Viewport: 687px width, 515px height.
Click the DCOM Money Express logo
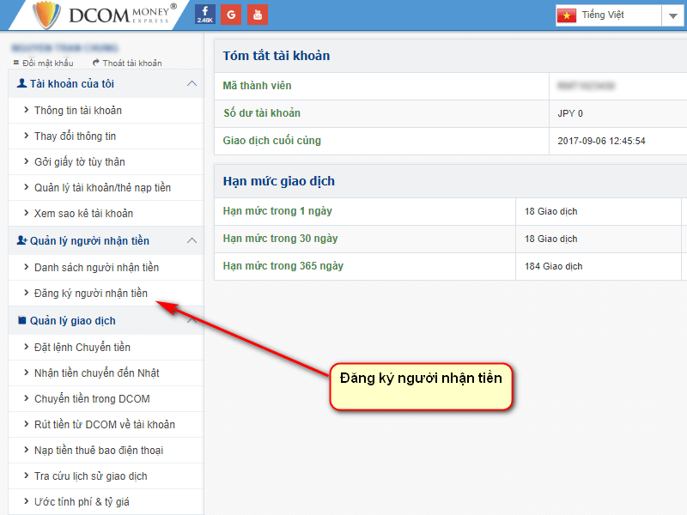(104, 15)
